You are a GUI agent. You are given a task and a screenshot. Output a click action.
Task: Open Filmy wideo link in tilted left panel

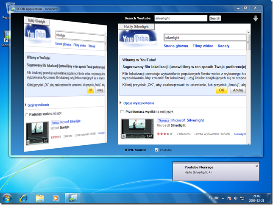[x=80, y=45]
